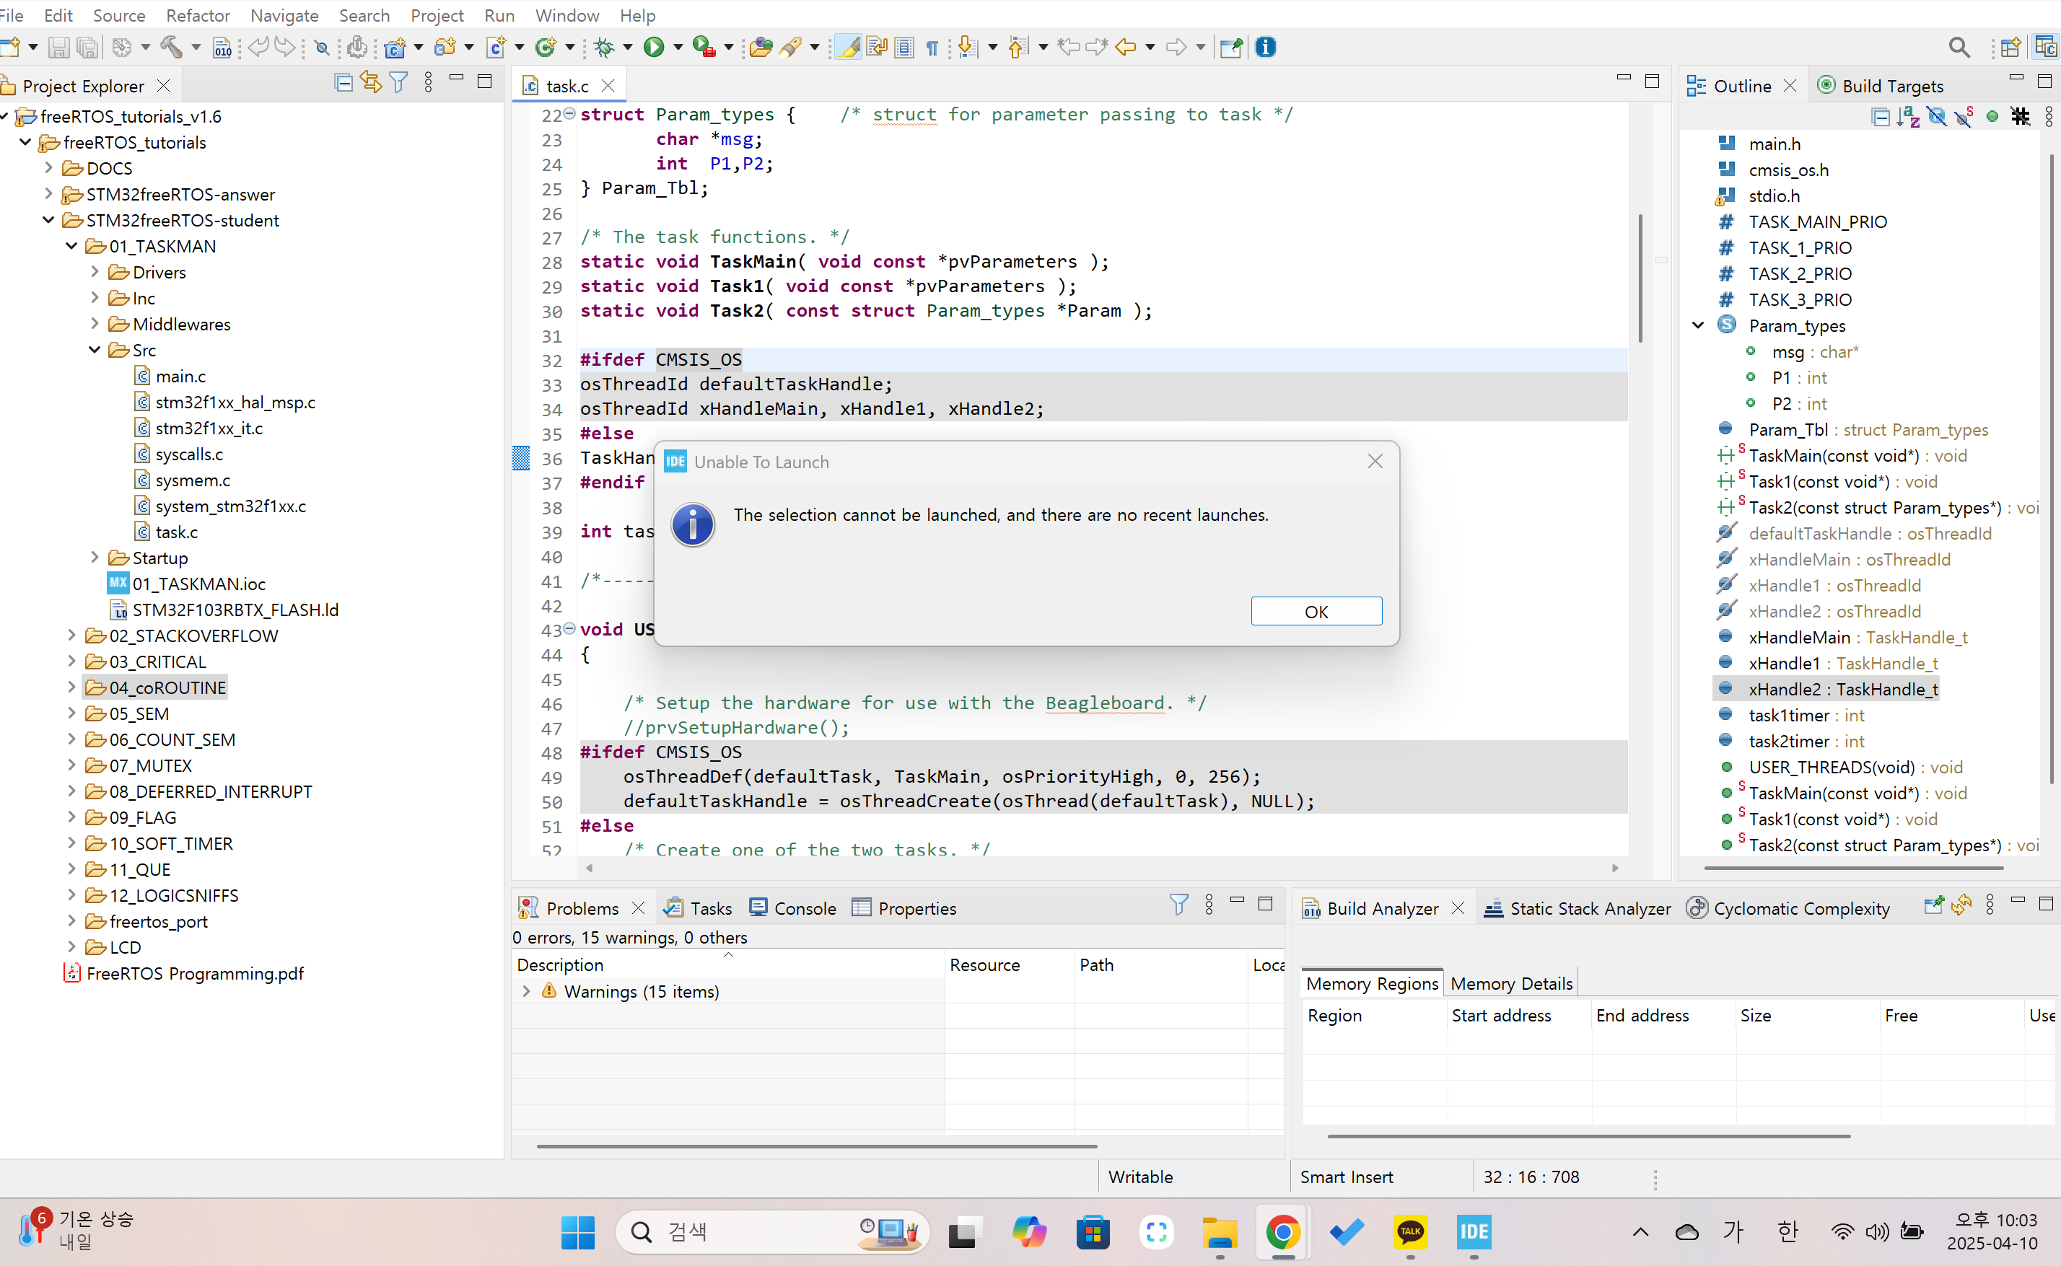This screenshot has height=1266, width=2061.
Task: Toggle Hide Non-Public green dot in Outline
Action: click(x=1992, y=116)
